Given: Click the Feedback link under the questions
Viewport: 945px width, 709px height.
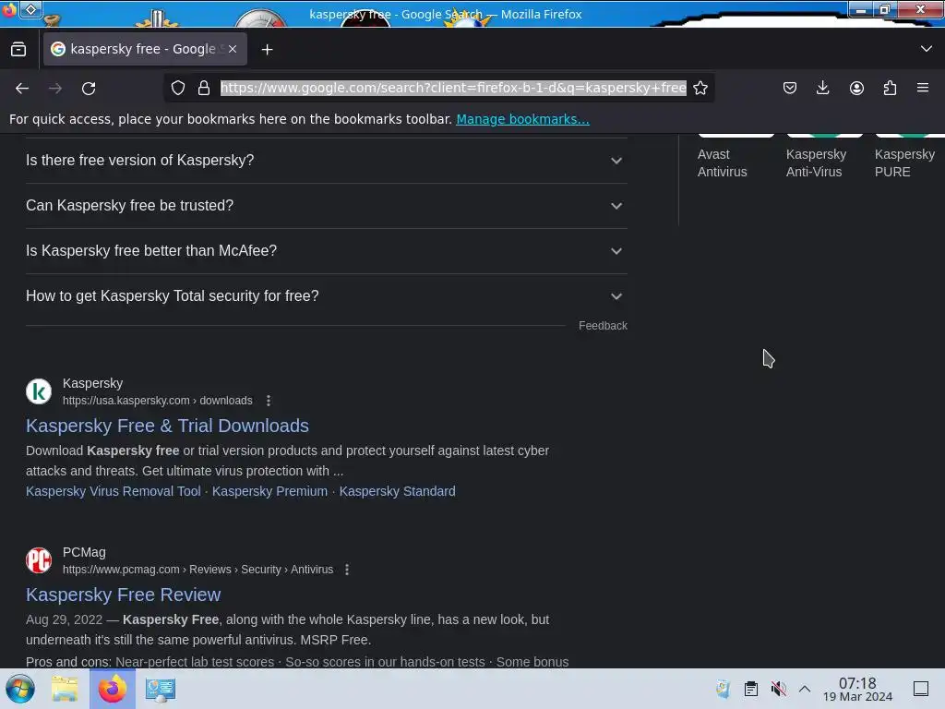Looking at the screenshot, I should coord(603,326).
